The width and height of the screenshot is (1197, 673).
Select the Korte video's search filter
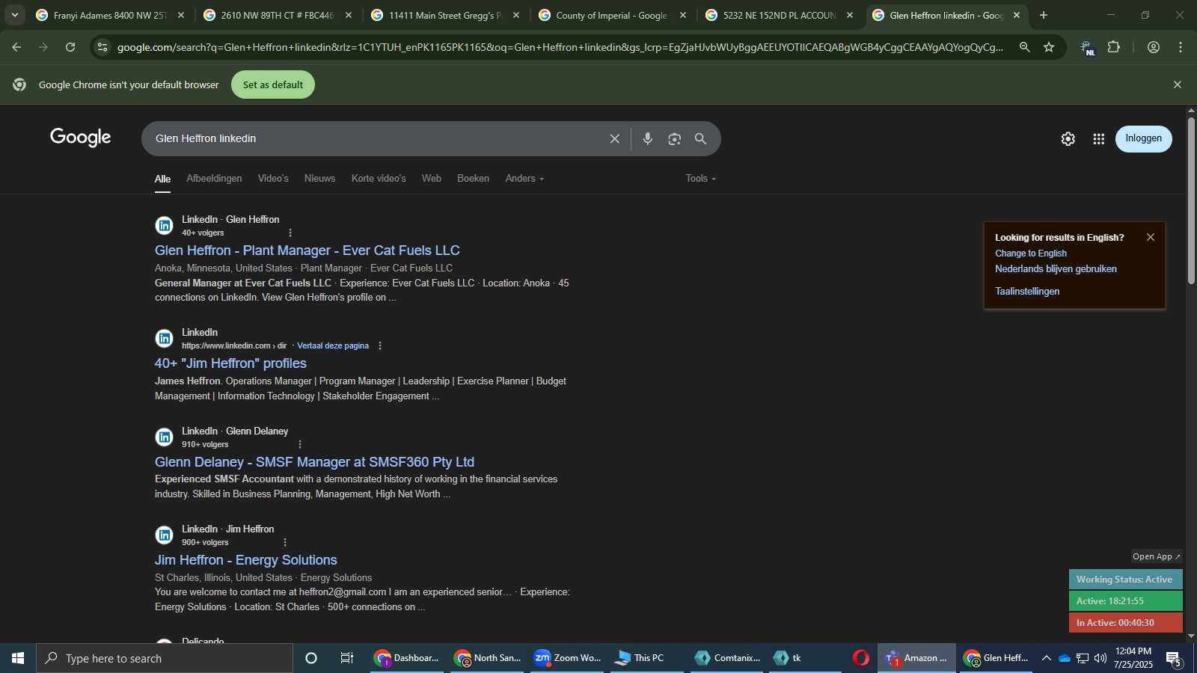tap(379, 179)
